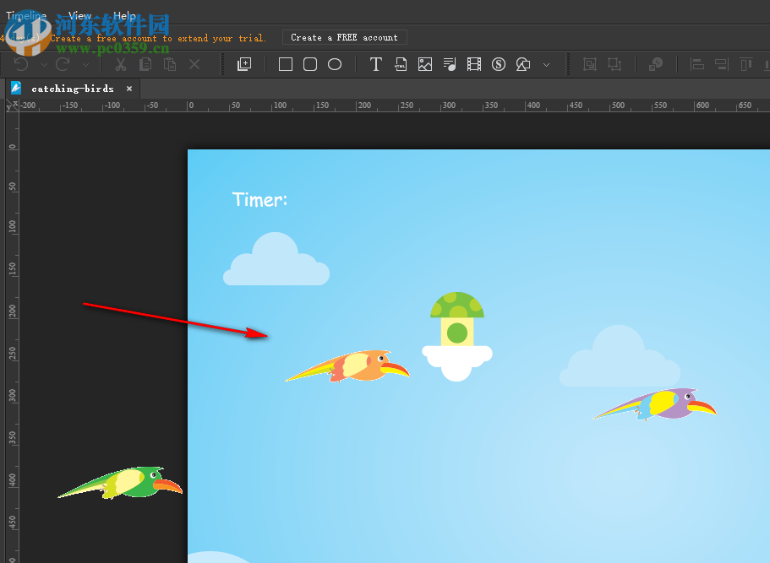Copy using the copy icon

pos(145,63)
